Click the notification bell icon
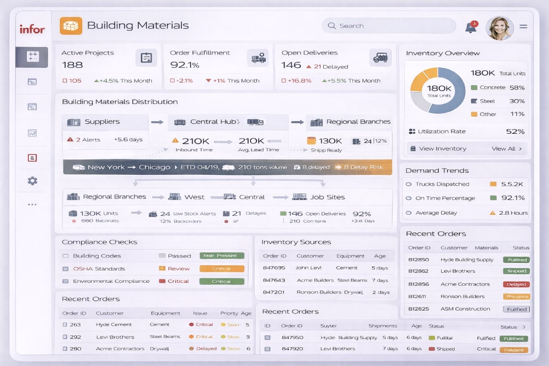The image size is (549, 366). (x=471, y=27)
